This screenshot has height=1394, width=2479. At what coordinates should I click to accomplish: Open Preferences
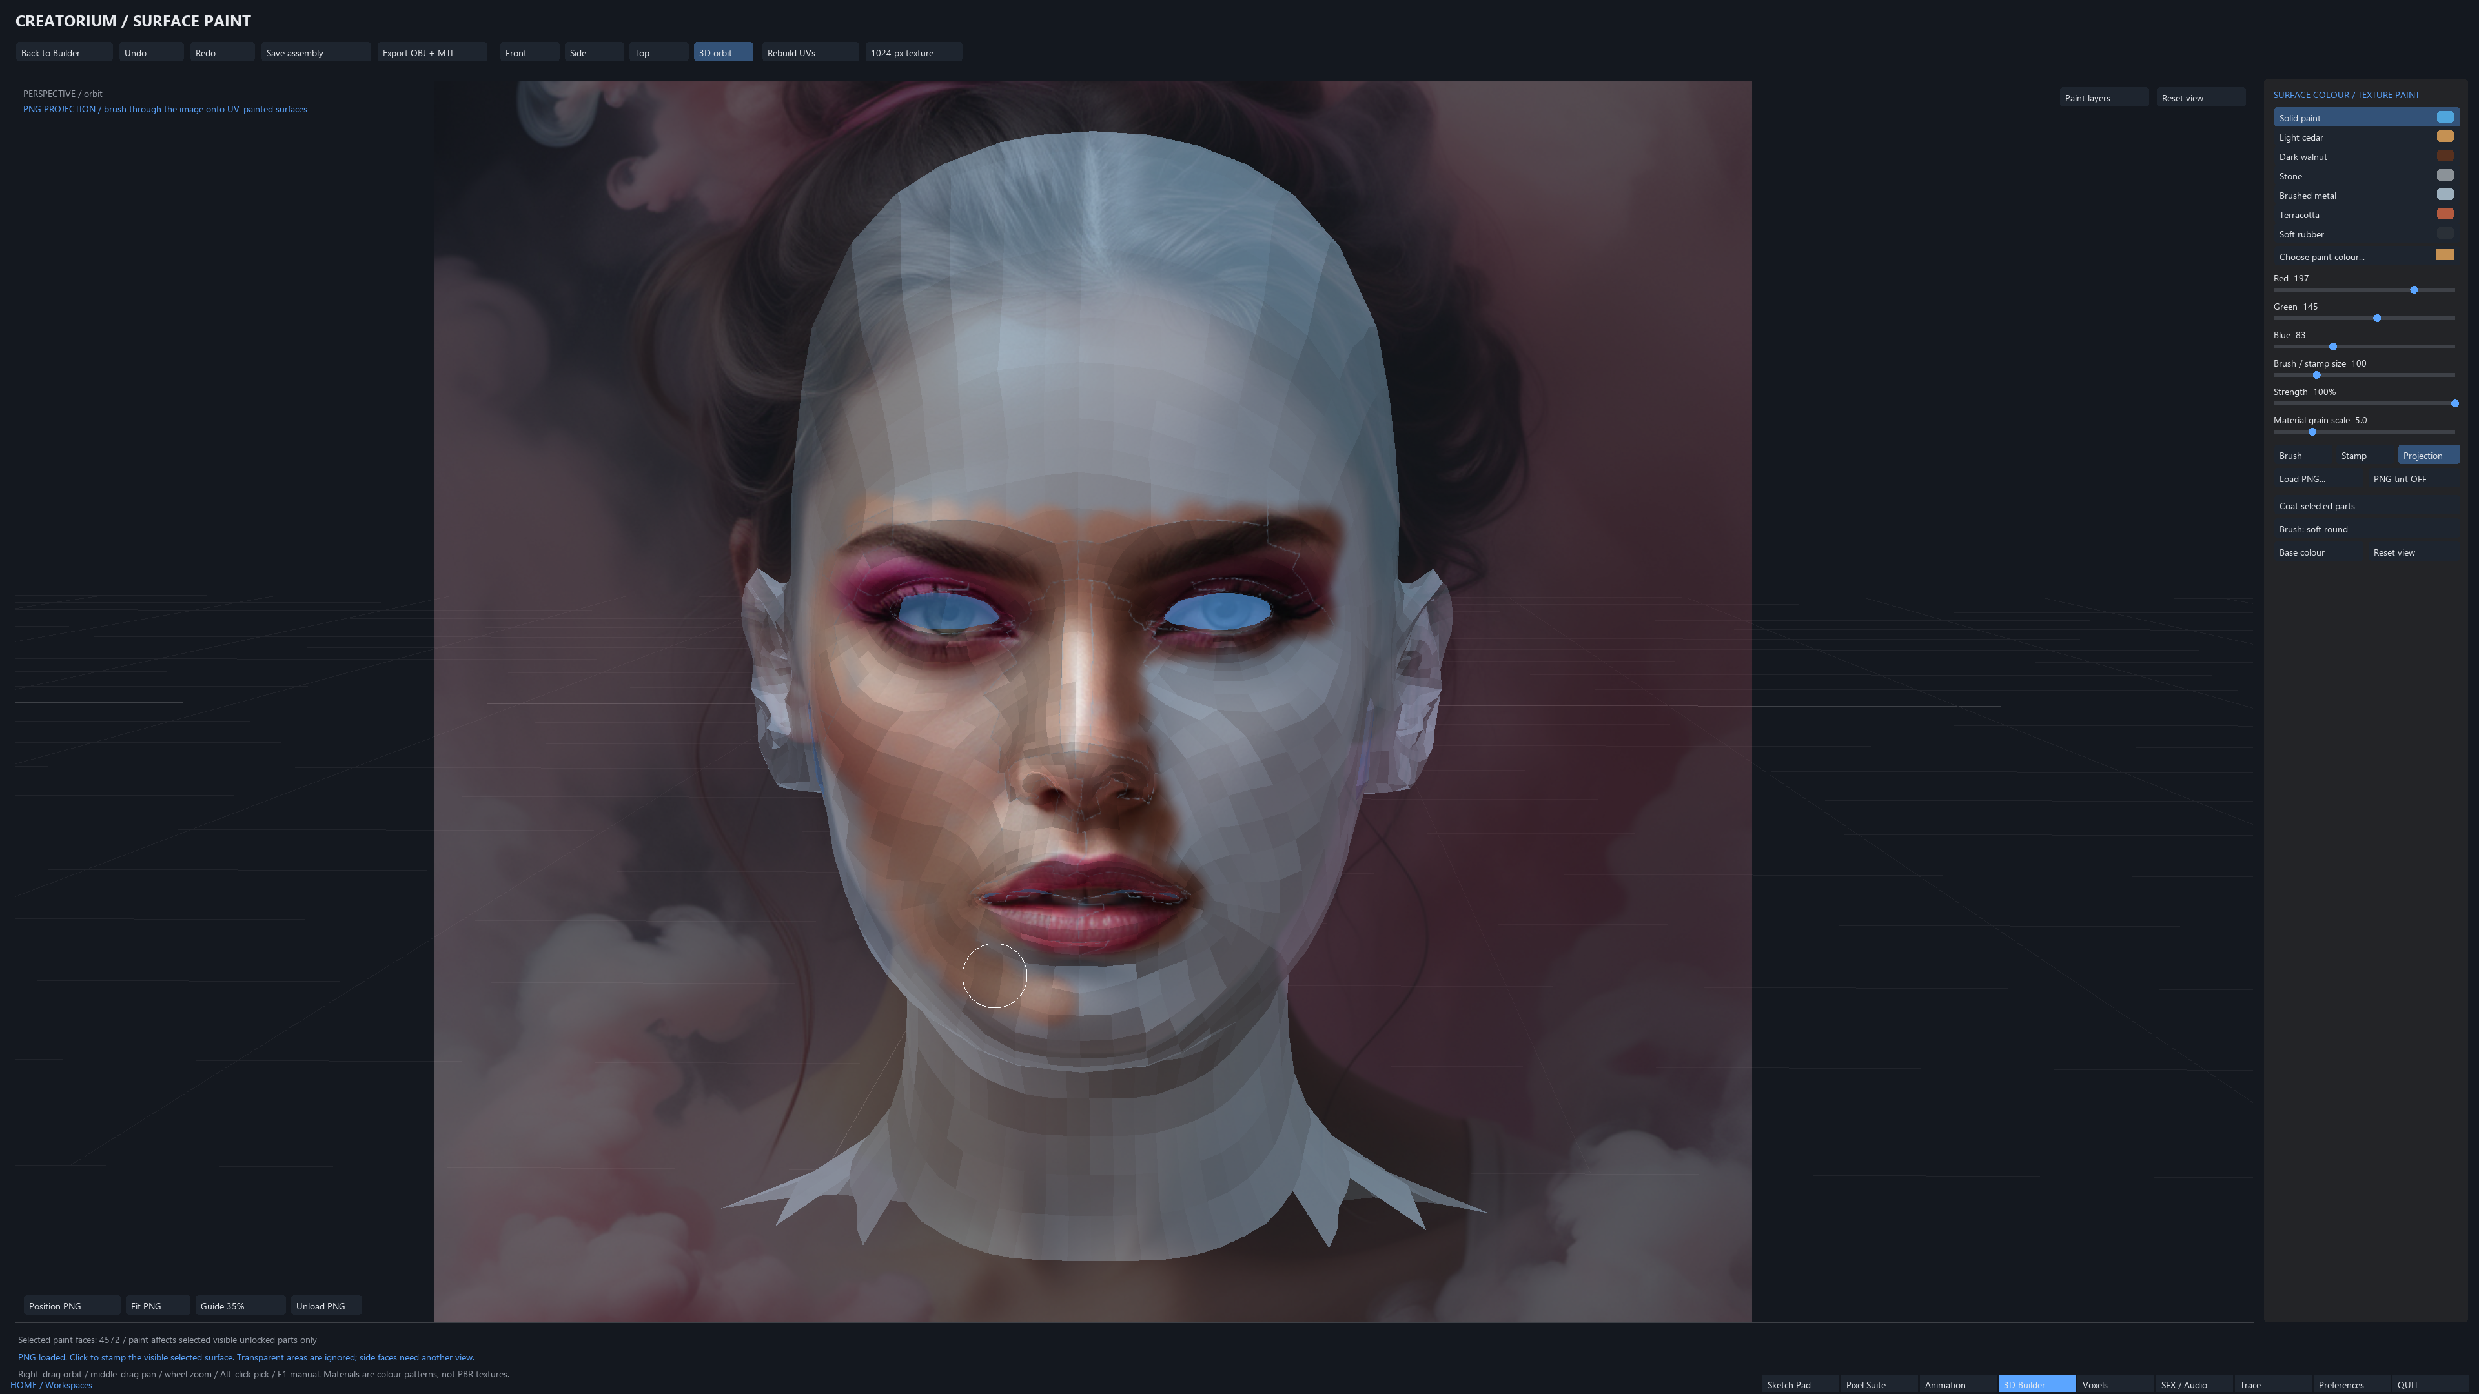coord(2352,1384)
